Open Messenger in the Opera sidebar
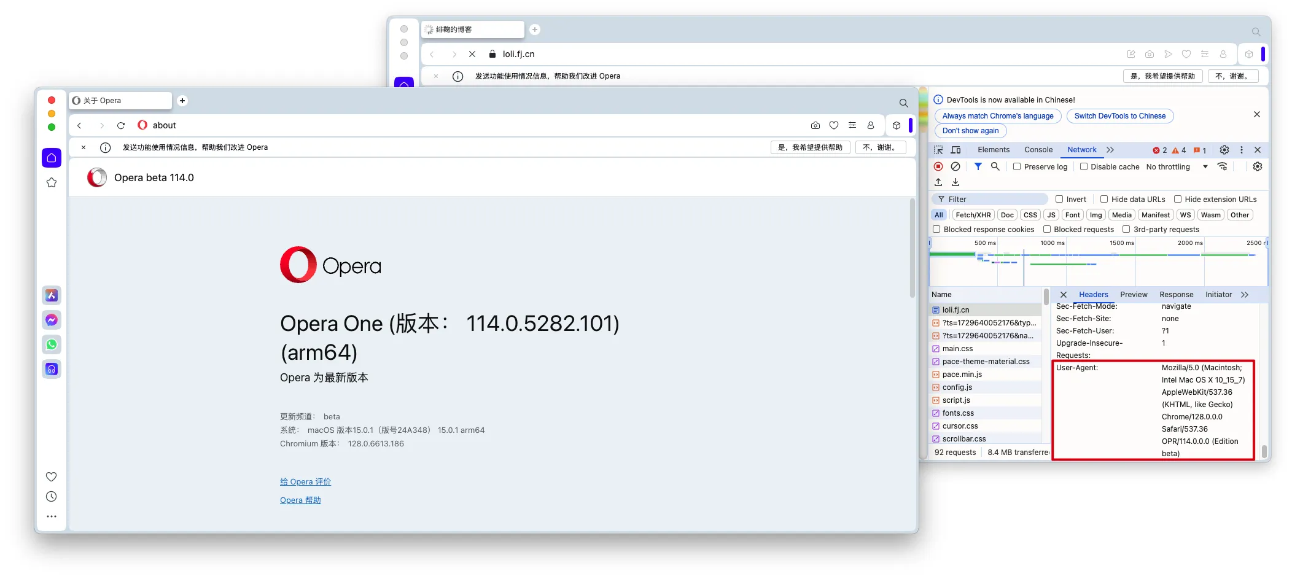The width and height of the screenshot is (1292, 579). click(x=52, y=320)
